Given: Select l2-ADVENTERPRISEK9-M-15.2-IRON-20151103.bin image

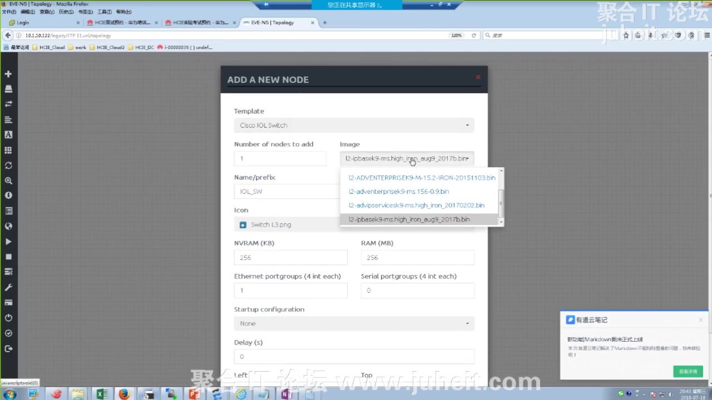Looking at the screenshot, I should click(421, 178).
